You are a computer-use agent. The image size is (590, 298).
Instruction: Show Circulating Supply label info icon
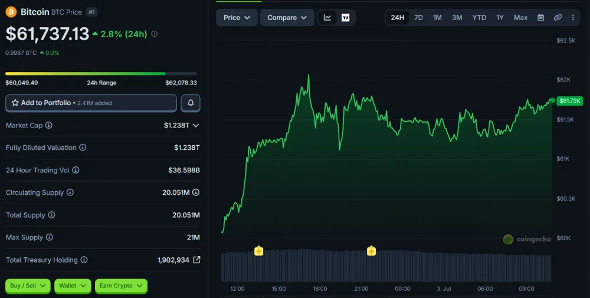(70, 192)
